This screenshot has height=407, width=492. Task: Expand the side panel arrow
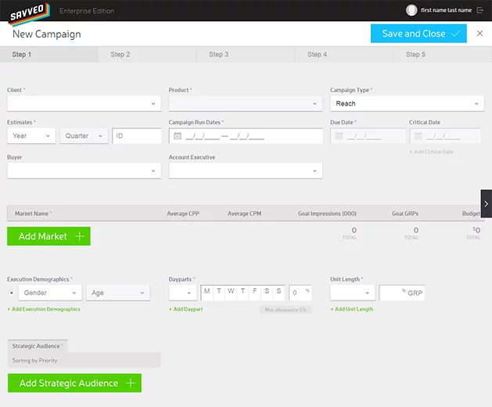[487, 203]
